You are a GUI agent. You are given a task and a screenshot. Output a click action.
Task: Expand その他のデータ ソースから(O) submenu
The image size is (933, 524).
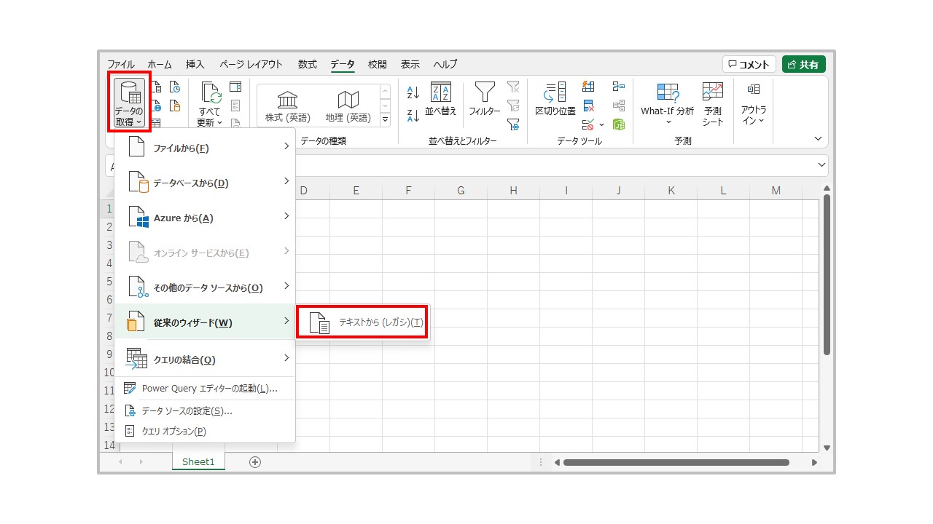(x=205, y=287)
